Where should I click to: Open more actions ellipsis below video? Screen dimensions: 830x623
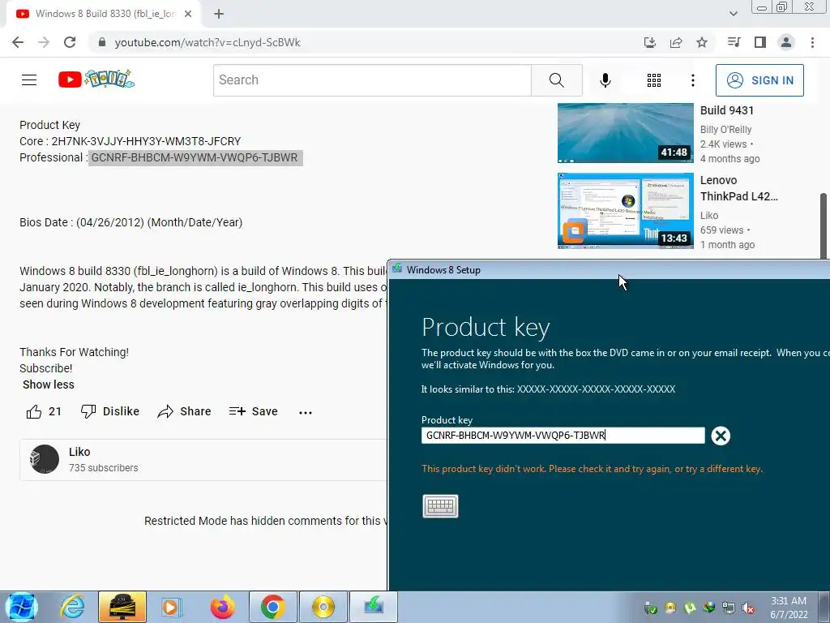(306, 412)
